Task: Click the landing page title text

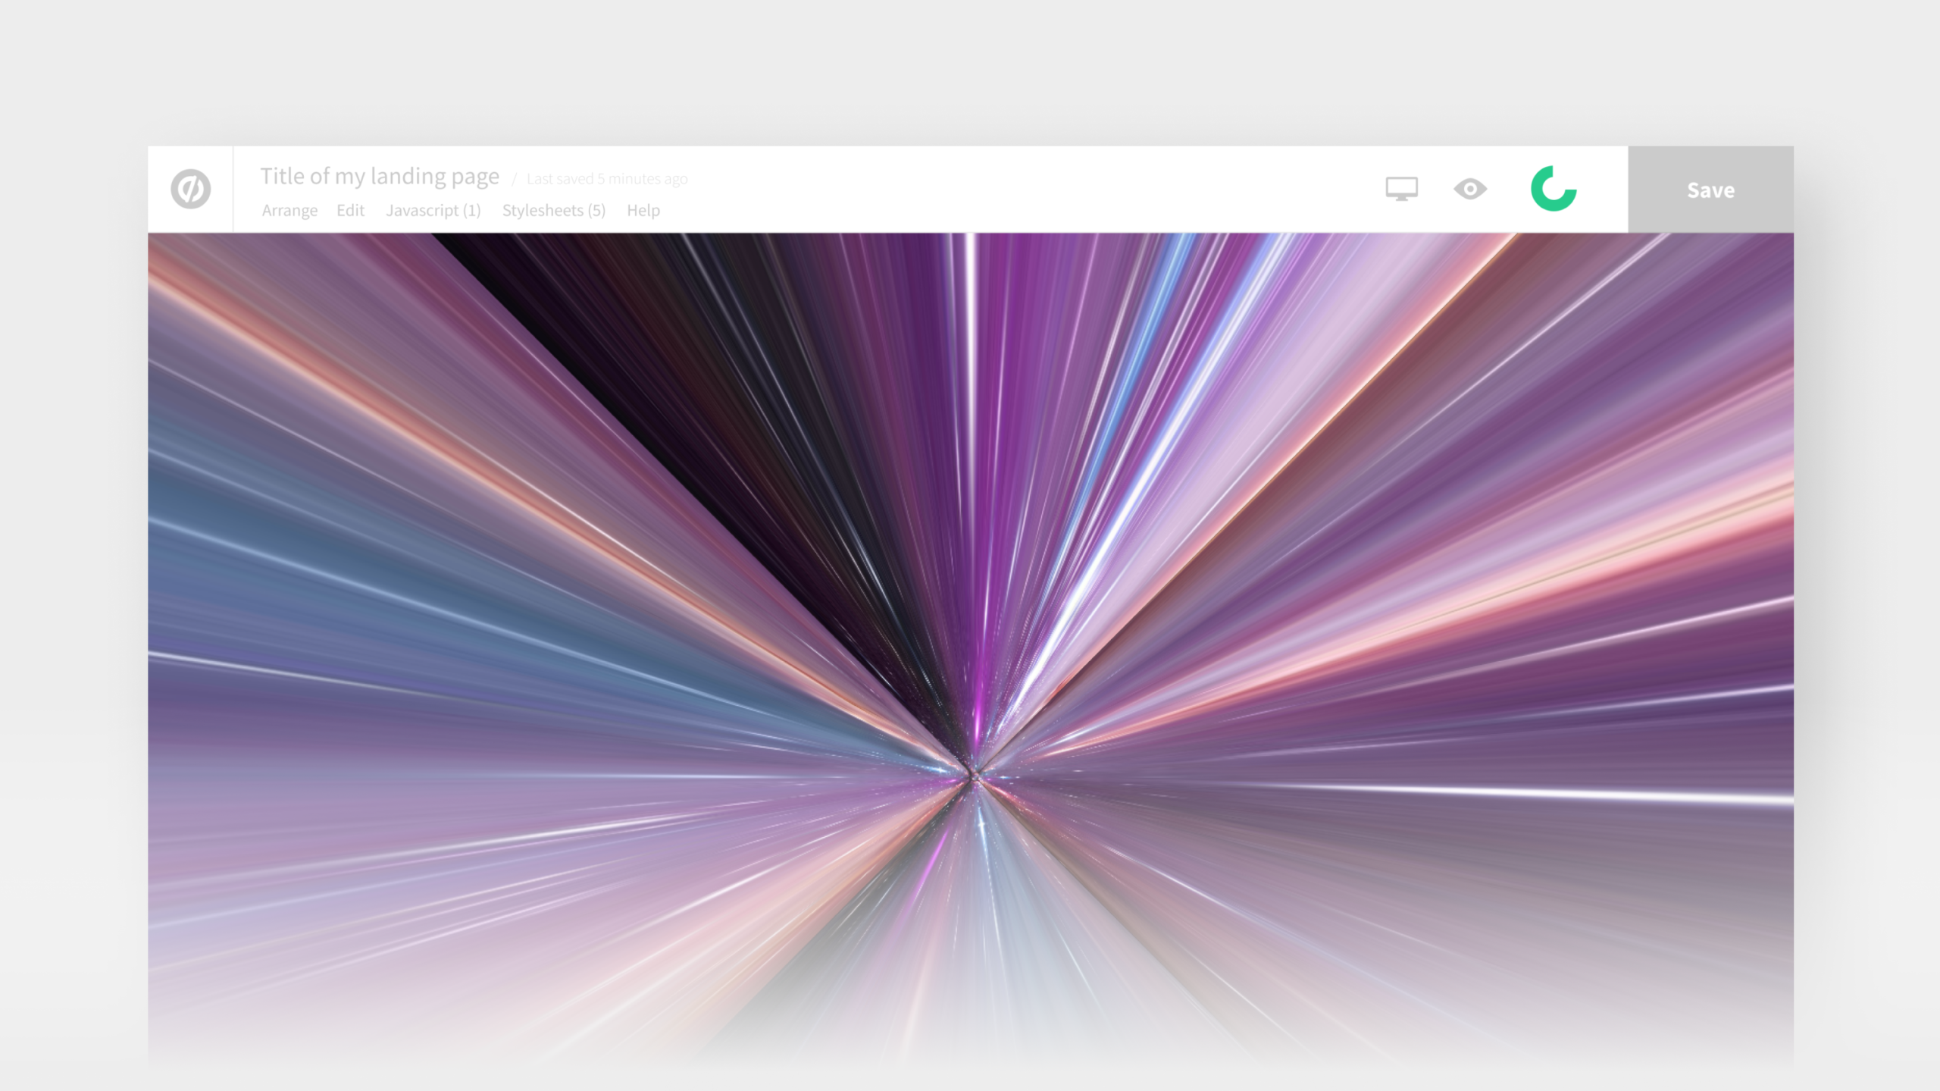Action: (x=380, y=176)
